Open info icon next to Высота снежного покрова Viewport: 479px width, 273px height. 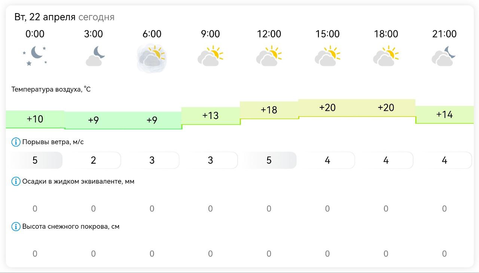click(16, 227)
